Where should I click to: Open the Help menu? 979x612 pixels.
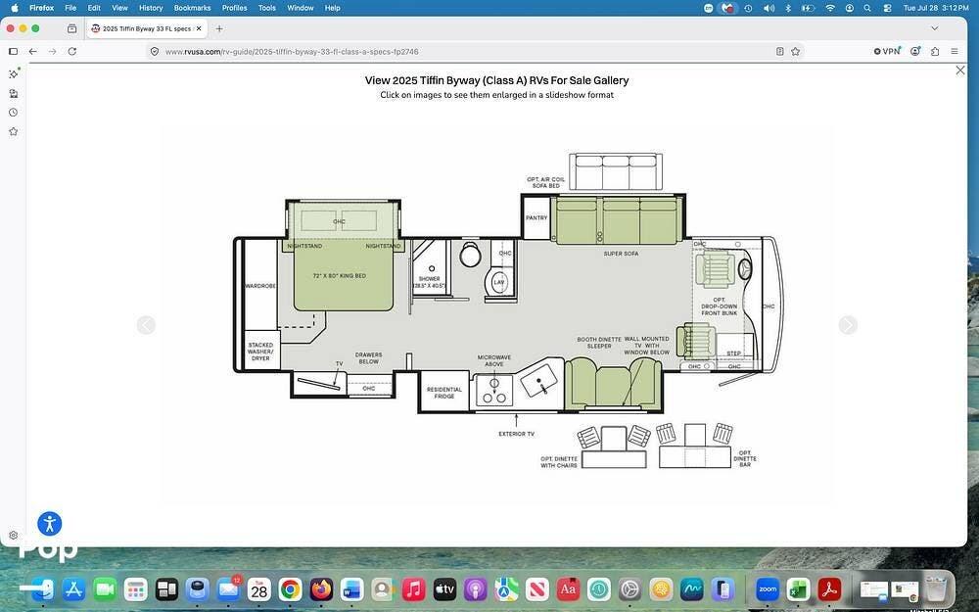tap(332, 8)
